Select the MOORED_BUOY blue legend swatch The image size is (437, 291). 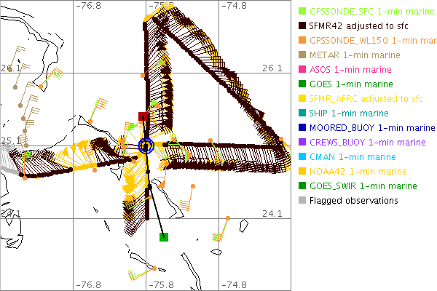[x=302, y=128]
